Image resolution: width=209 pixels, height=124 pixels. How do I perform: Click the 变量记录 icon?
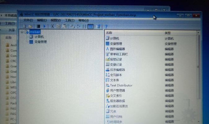click(107, 64)
